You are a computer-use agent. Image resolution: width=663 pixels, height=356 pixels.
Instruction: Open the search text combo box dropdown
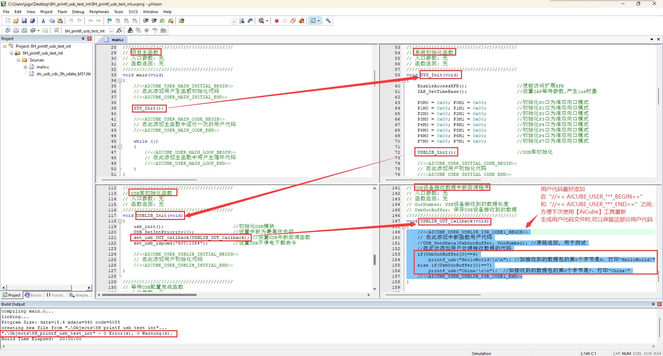(x=234, y=21)
